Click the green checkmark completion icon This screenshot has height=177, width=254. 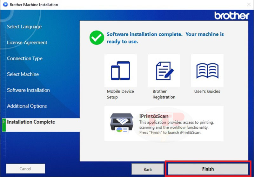[x=97, y=38]
